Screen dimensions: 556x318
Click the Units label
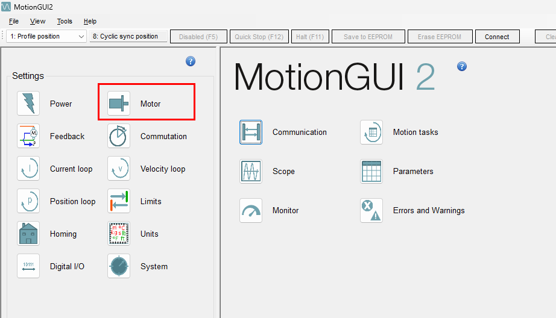coord(150,234)
